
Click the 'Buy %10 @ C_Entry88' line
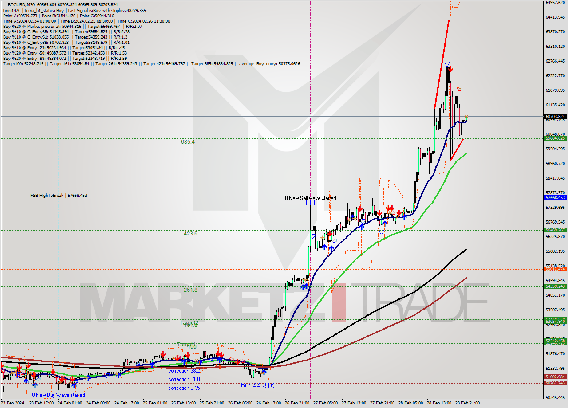(66, 42)
